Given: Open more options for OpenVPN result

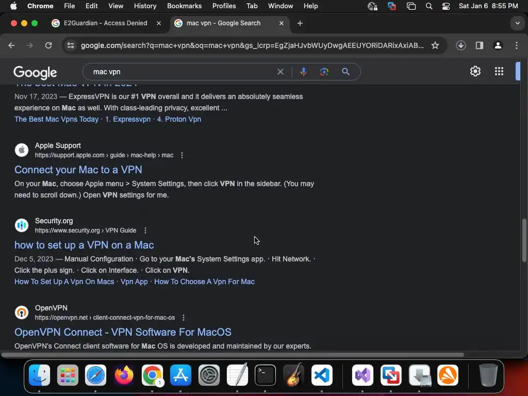Looking at the screenshot, I should click(x=183, y=317).
